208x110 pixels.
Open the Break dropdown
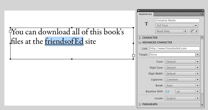tap(182, 85)
